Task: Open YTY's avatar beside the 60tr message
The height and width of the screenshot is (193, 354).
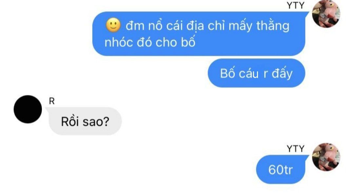Action: [326, 157]
